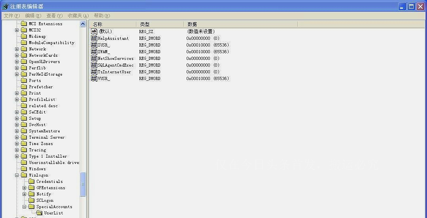Select the IUSR_ DWORD value icon

pyautogui.click(x=94, y=45)
